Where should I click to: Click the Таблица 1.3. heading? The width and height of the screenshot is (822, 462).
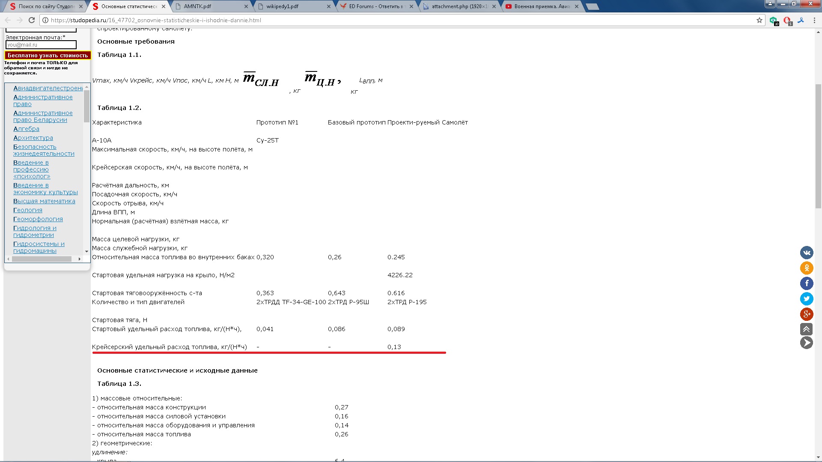(x=119, y=384)
